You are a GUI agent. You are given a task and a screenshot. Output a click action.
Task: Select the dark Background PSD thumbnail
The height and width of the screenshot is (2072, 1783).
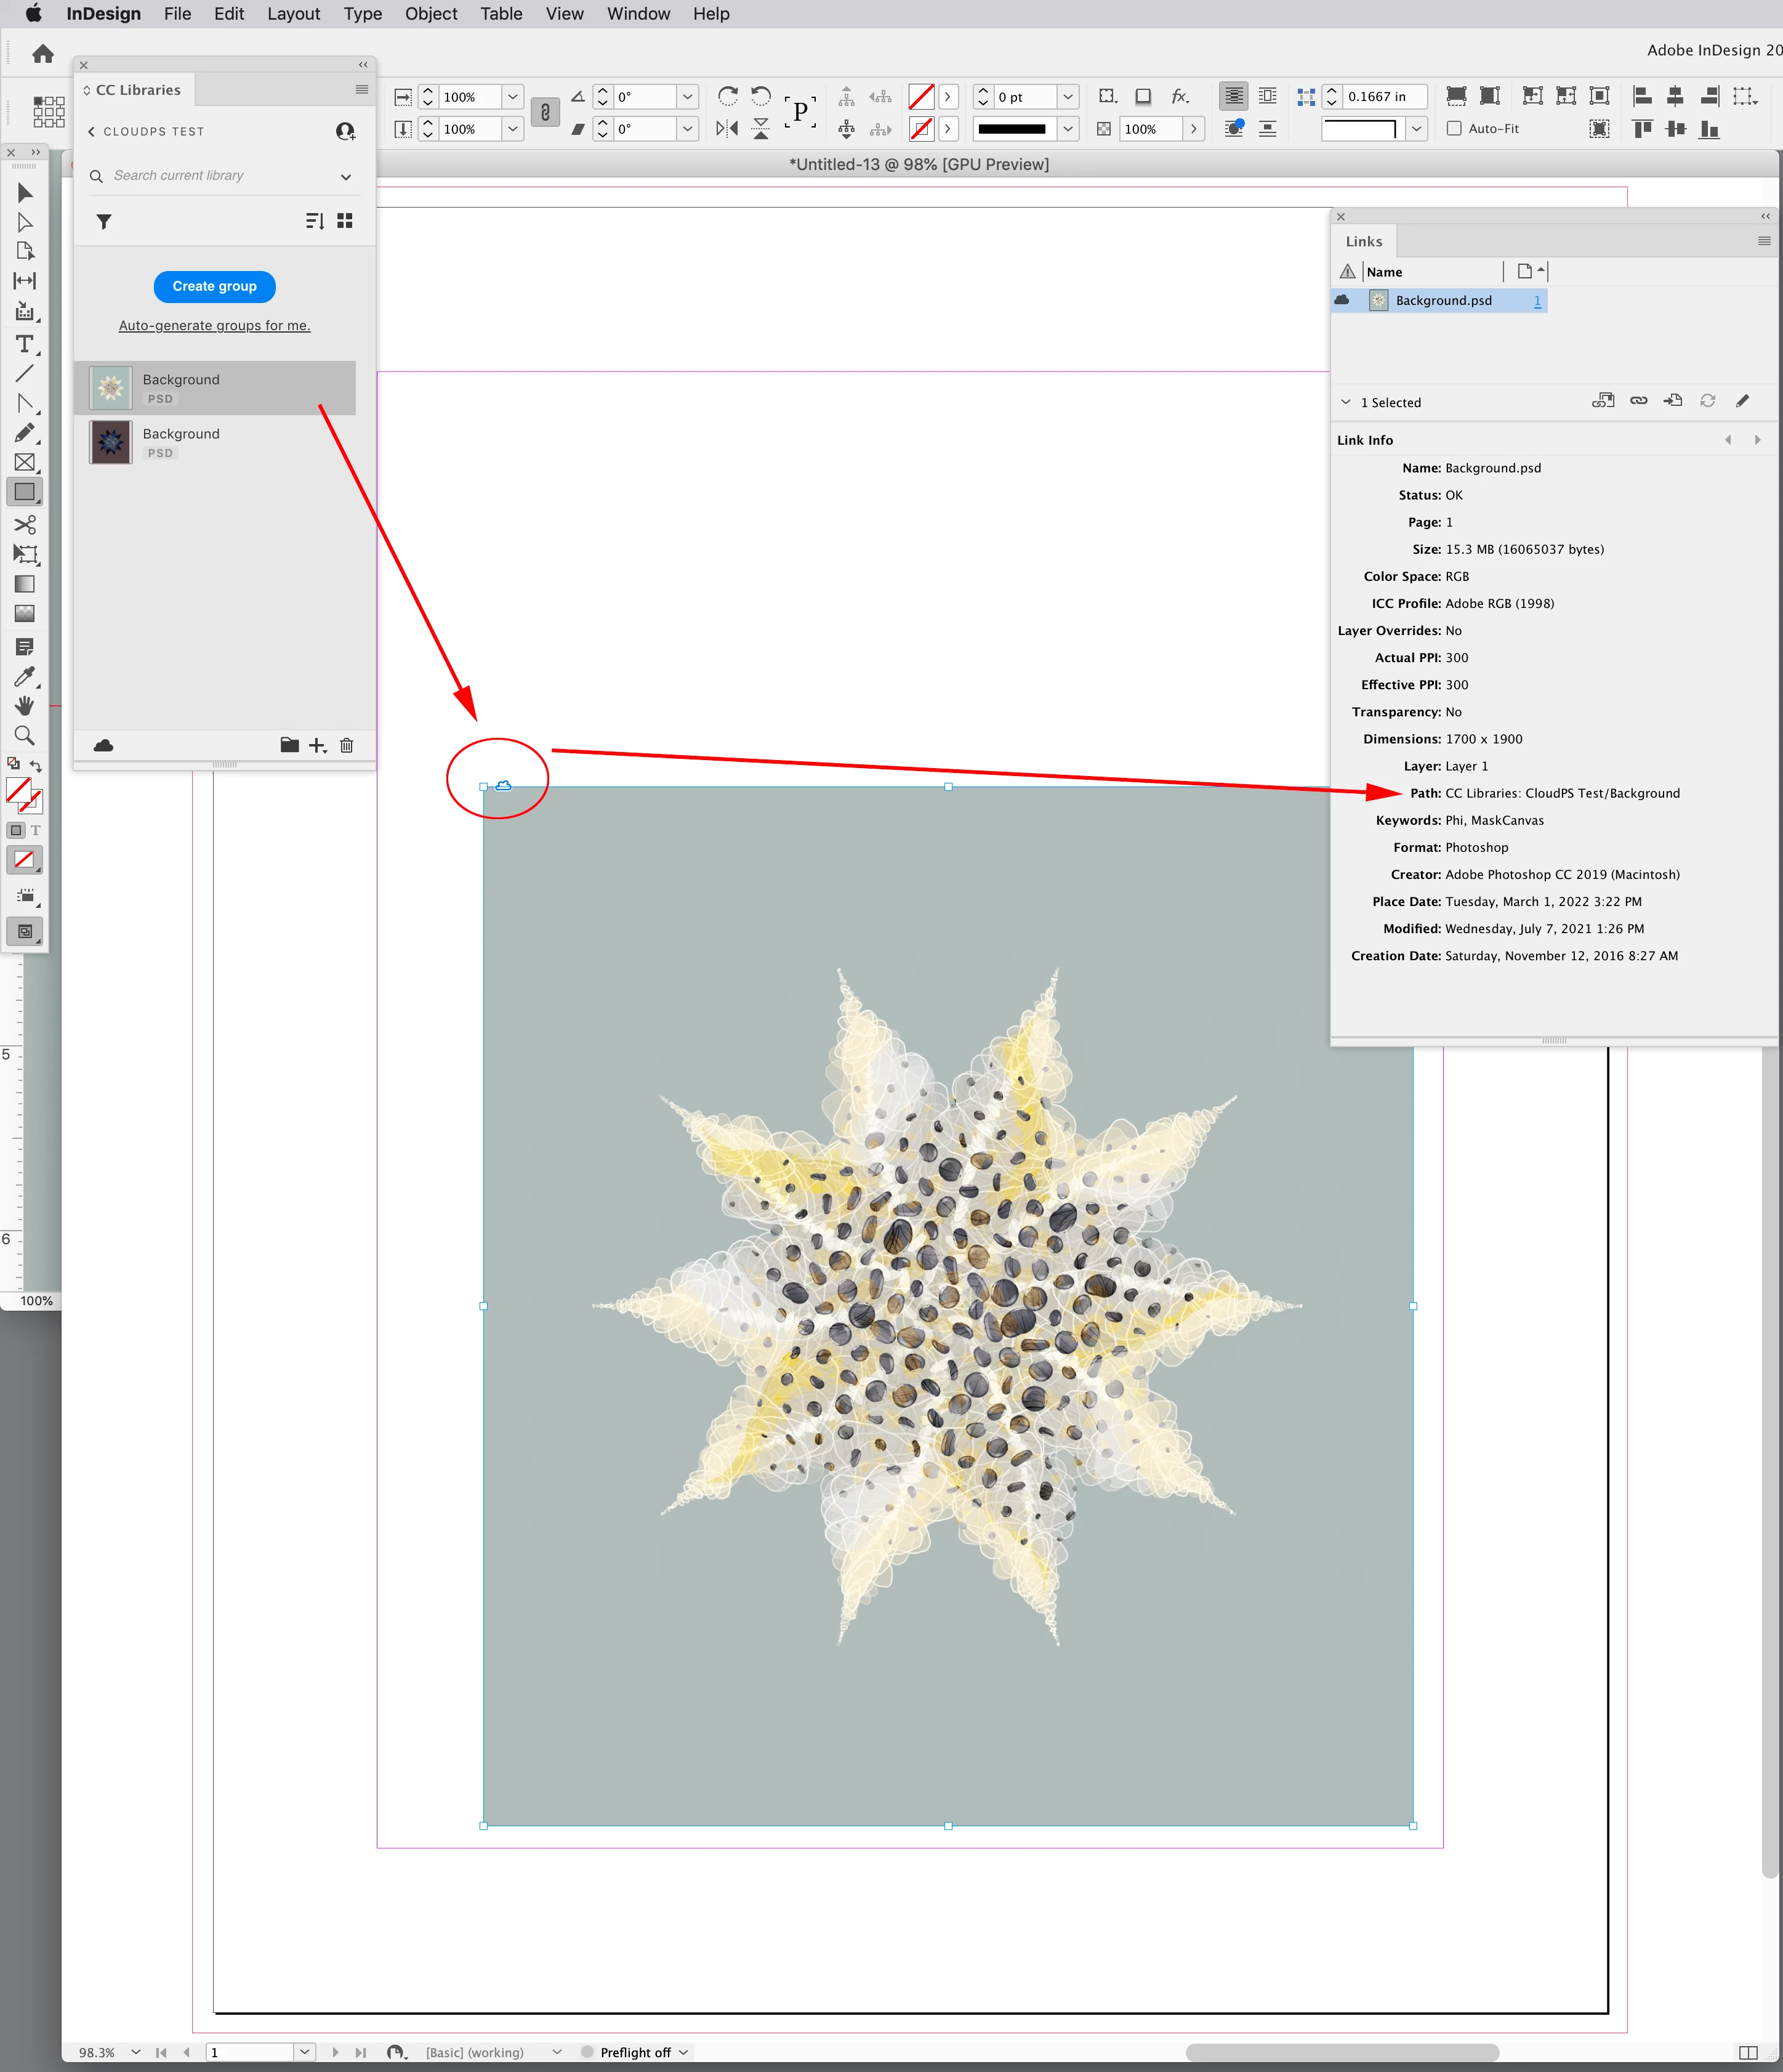pos(111,442)
